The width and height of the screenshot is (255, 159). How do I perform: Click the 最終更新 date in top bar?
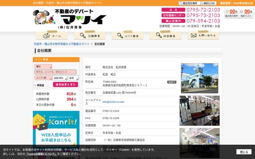[x=236, y=3]
